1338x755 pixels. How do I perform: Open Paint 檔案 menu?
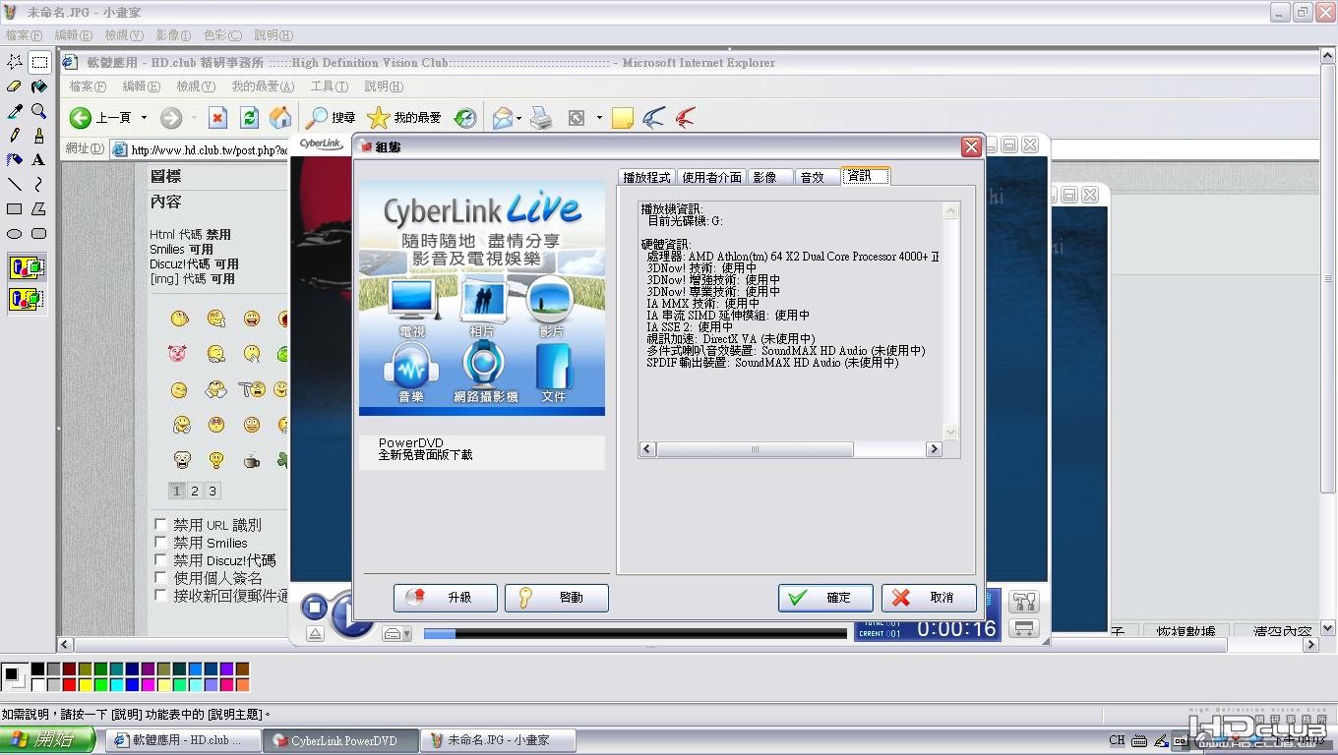point(24,35)
